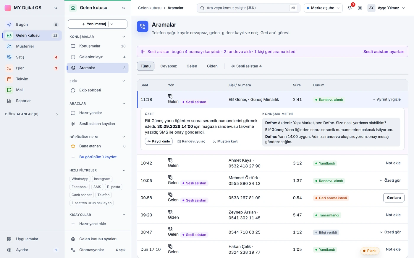Open the Yeni mesaj dropdown arrow

click(112, 24)
